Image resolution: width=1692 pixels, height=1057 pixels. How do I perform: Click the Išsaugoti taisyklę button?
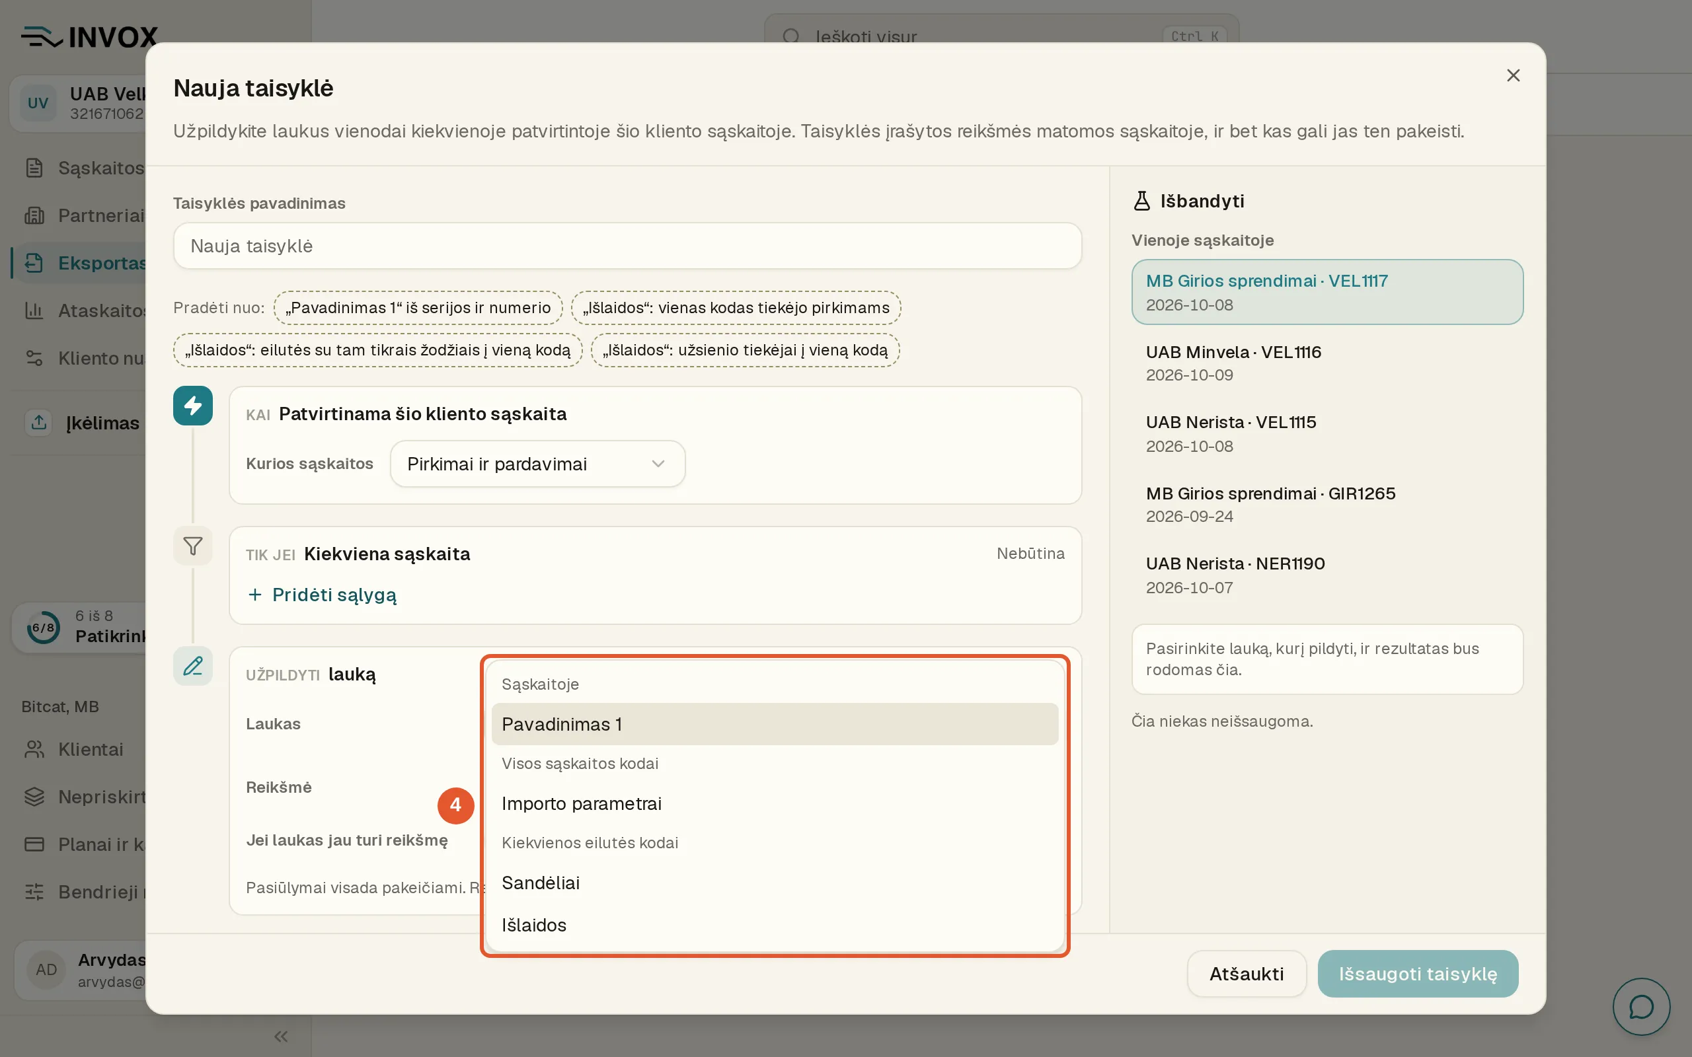tap(1418, 974)
